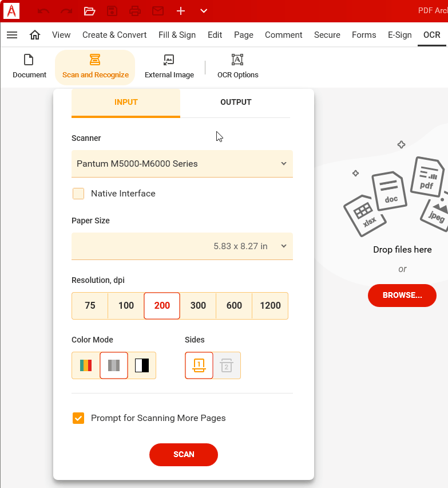Set resolution to 300 dpi

pos(198,306)
